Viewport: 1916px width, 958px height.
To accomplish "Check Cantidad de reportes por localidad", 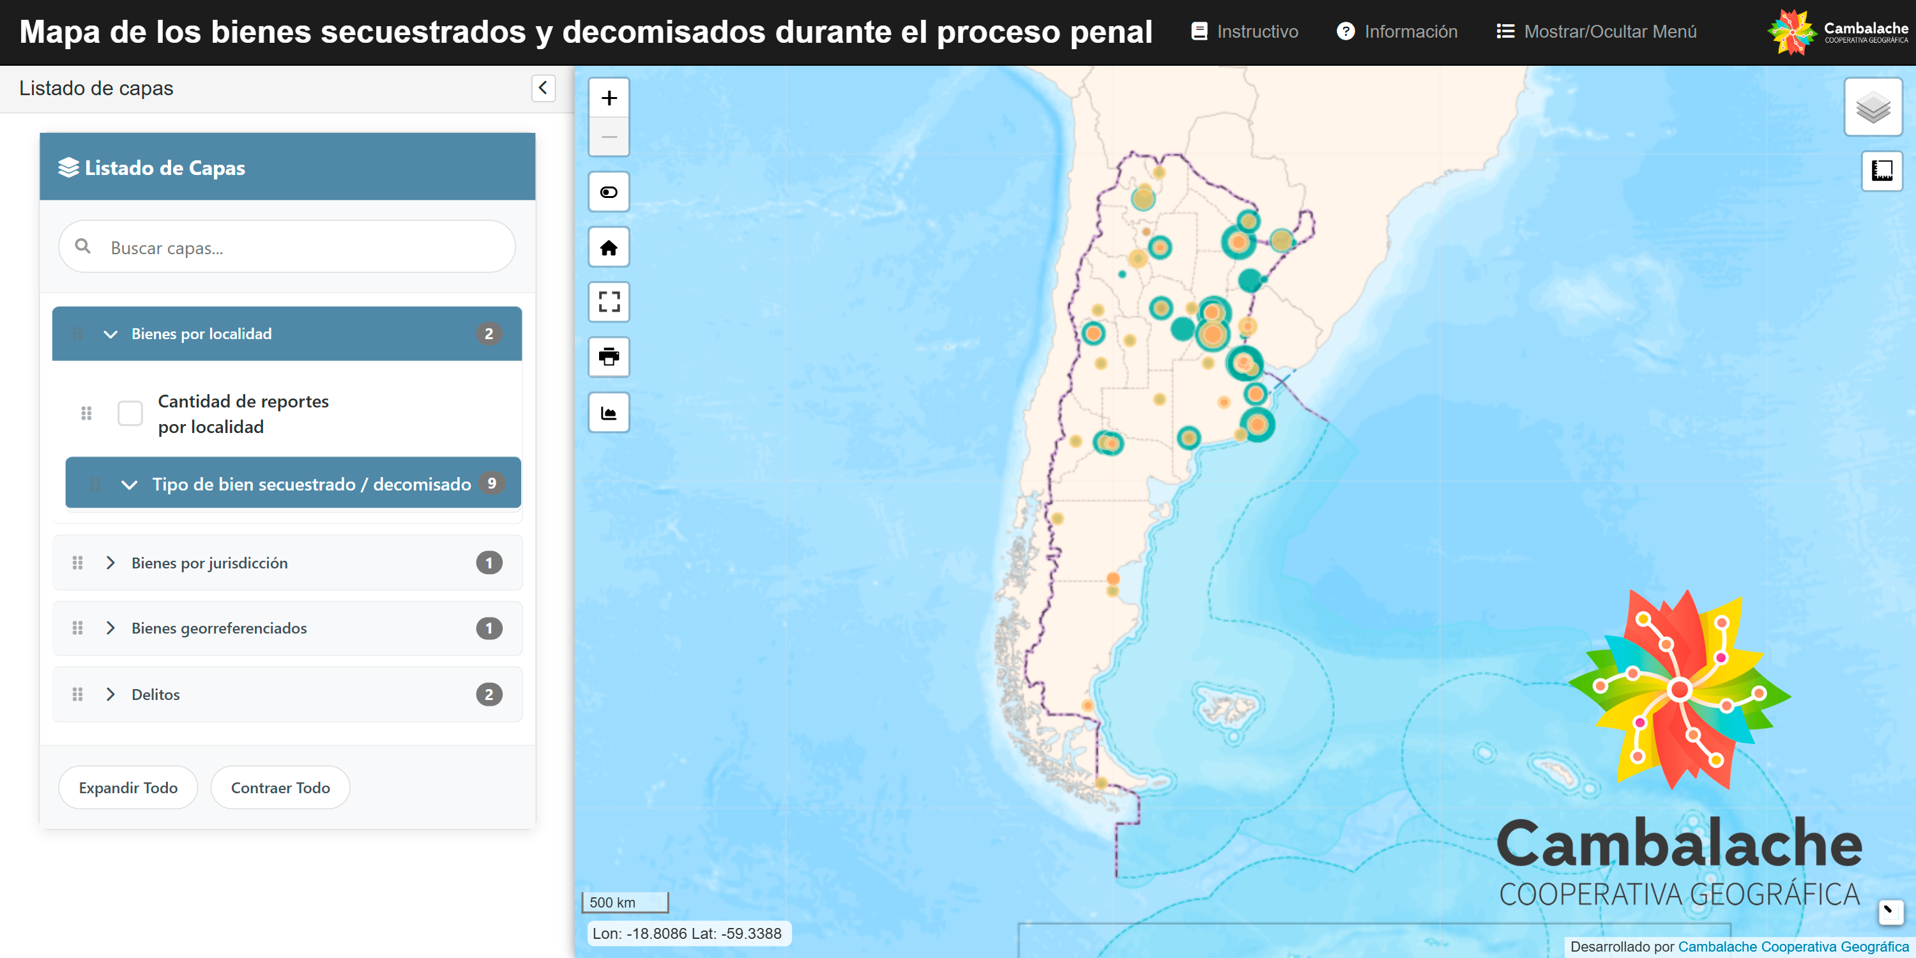I will (x=130, y=413).
